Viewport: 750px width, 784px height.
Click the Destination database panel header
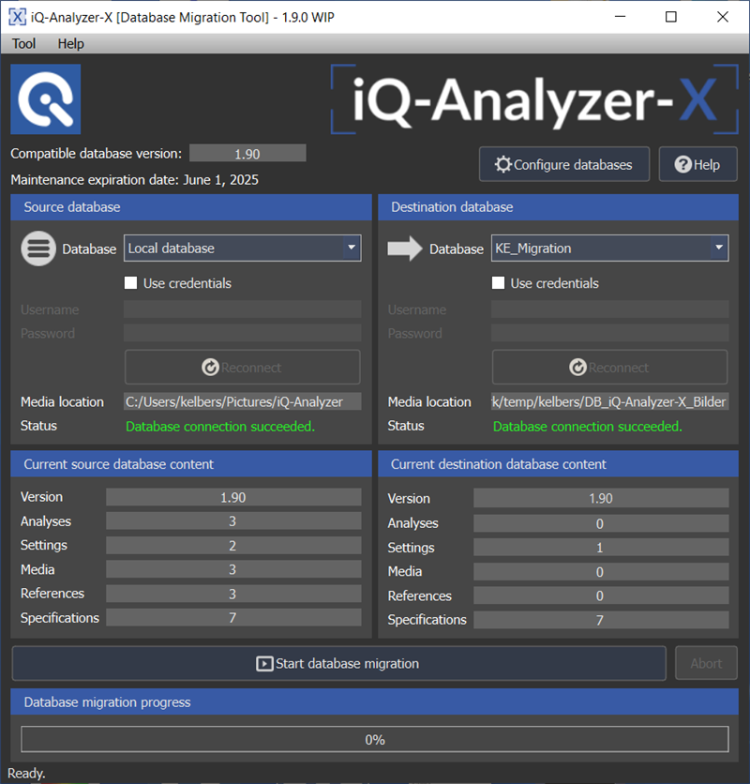click(x=558, y=207)
